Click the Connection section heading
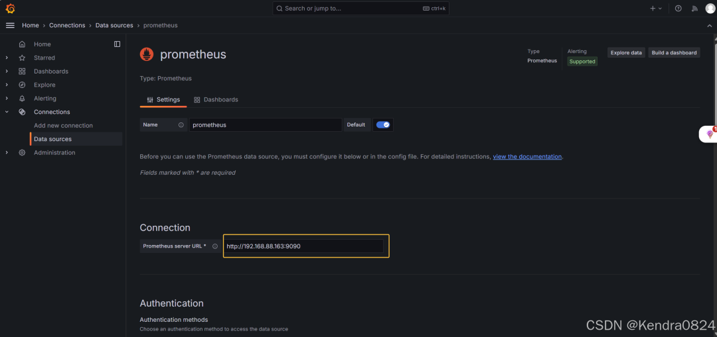The width and height of the screenshot is (717, 337). (165, 228)
